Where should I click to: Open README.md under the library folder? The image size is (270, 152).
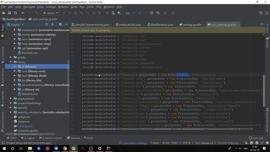pyautogui.click(x=29, y=94)
